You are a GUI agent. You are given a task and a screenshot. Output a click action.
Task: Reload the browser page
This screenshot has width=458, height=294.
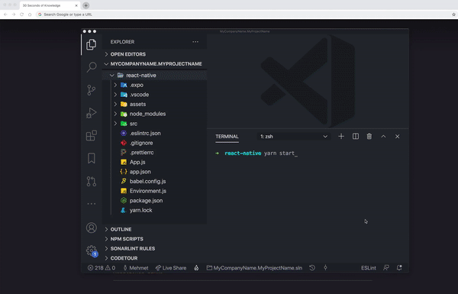(x=21, y=15)
